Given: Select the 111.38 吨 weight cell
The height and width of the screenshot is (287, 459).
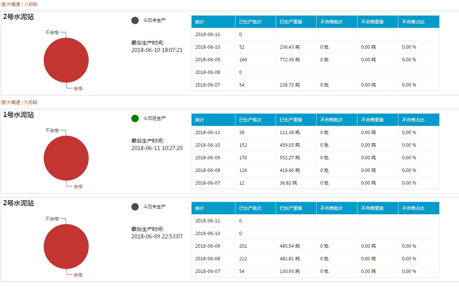Looking at the screenshot, I should coord(289,133).
